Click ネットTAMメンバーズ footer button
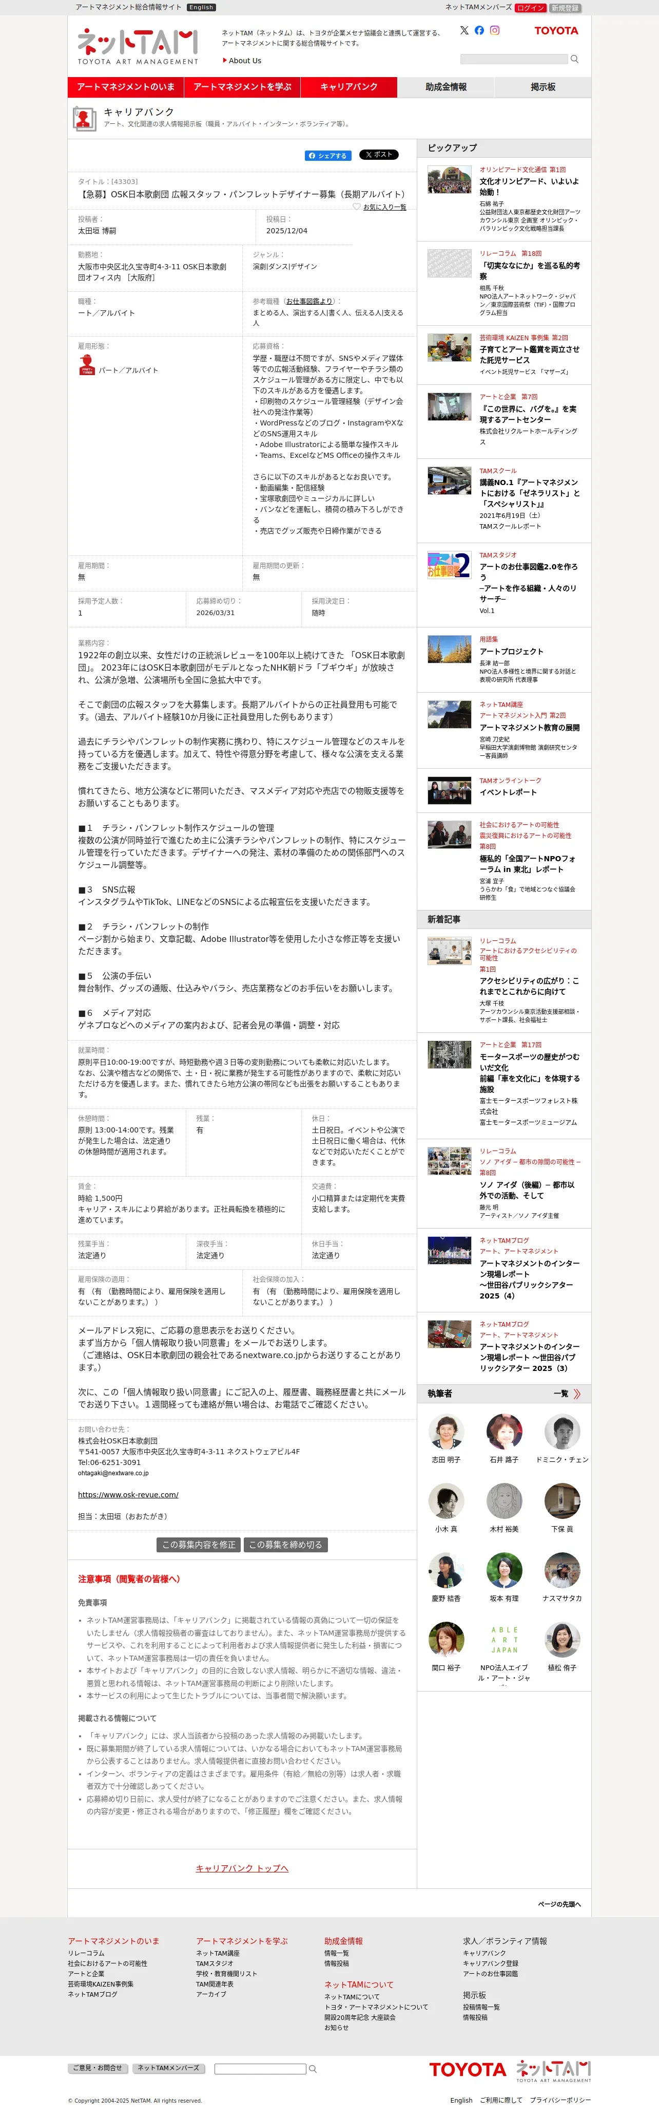Viewport: 659px width, 2115px height. (168, 2068)
